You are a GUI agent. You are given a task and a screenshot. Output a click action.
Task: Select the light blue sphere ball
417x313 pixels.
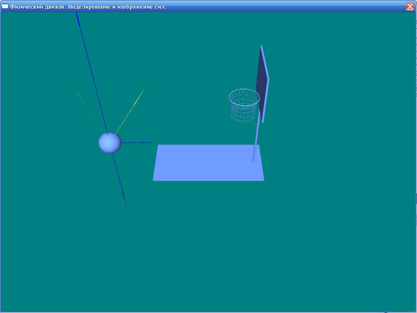point(110,143)
